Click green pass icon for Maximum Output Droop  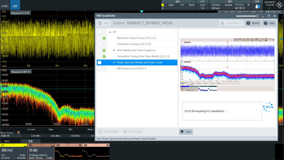pyautogui.click(x=104, y=38)
